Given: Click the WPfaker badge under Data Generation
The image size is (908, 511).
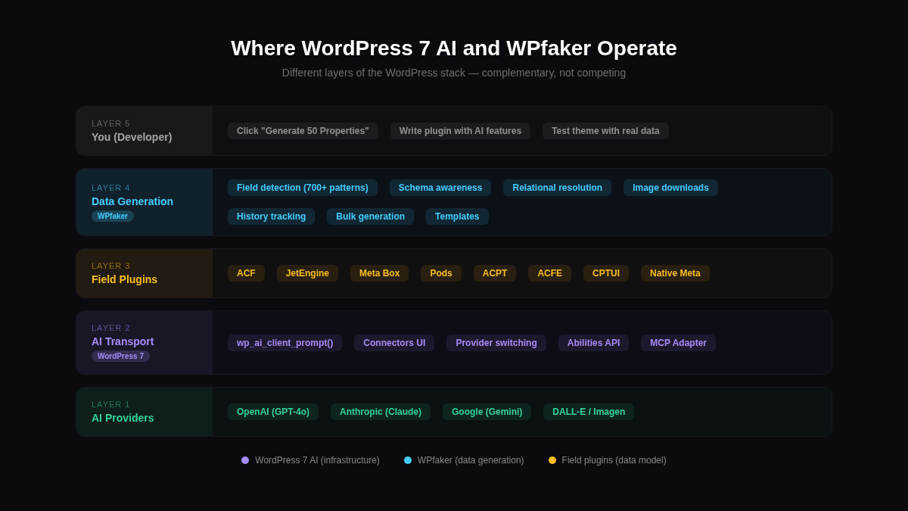Looking at the screenshot, I should coord(113,217).
